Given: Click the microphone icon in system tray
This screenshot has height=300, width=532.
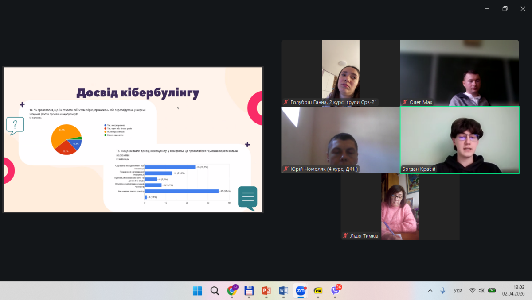Looking at the screenshot, I should tap(442, 291).
